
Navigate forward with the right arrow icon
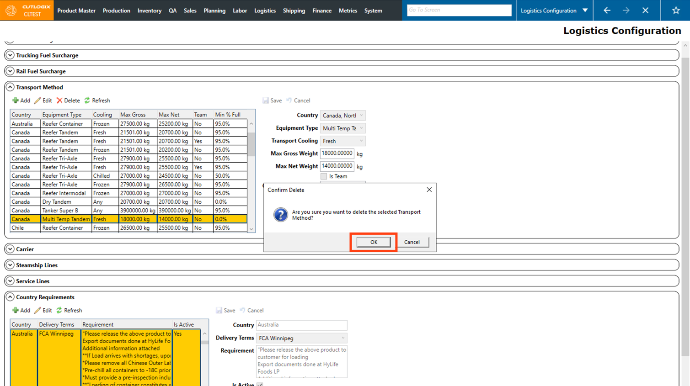[x=626, y=10]
